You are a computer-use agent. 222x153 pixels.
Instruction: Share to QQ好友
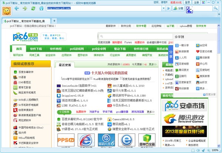click(202, 82)
